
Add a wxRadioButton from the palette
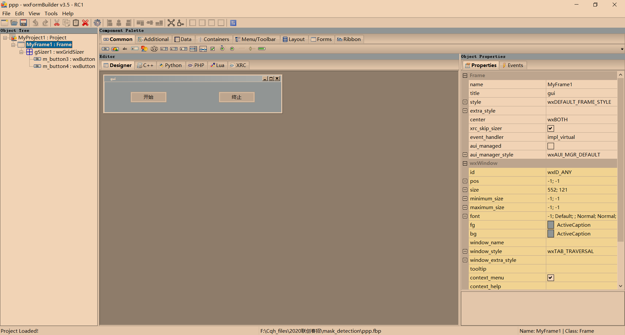[232, 49]
